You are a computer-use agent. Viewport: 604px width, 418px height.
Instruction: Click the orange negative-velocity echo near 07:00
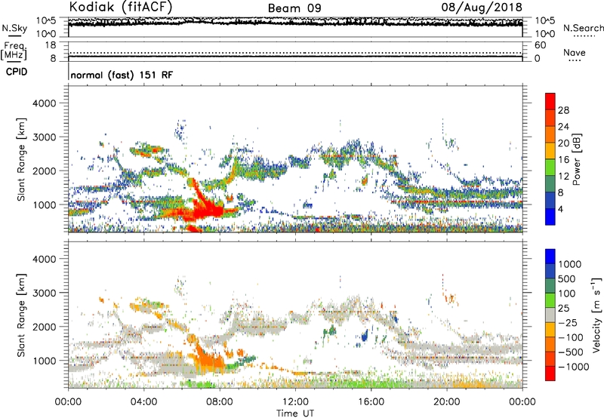point(208,360)
